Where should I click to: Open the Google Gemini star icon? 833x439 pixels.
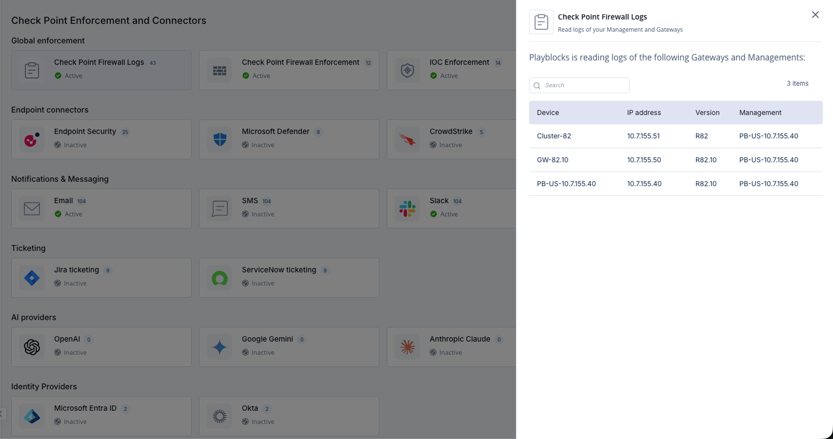[220, 347]
